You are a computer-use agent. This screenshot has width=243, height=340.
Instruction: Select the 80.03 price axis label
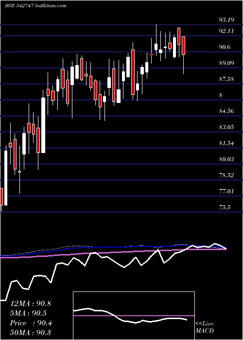pyautogui.click(x=226, y=159)
